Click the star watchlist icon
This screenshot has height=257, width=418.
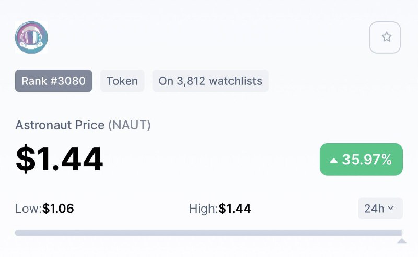[x=386, y=37]
